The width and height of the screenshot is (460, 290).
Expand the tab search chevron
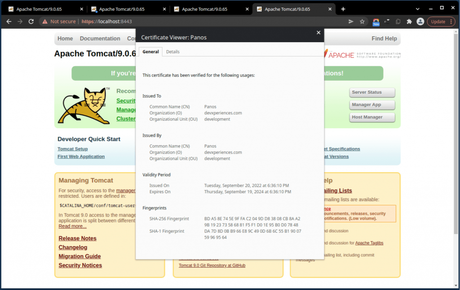point(417,9)
